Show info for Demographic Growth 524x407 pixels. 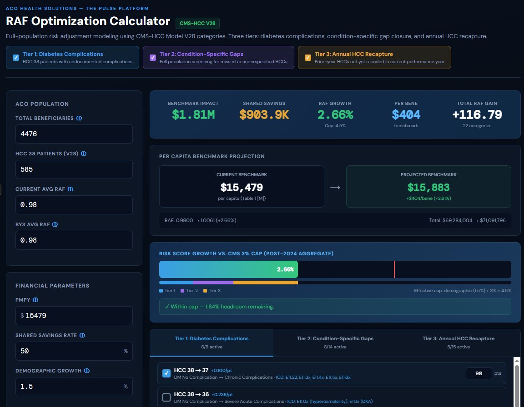[x=87, y=371]
